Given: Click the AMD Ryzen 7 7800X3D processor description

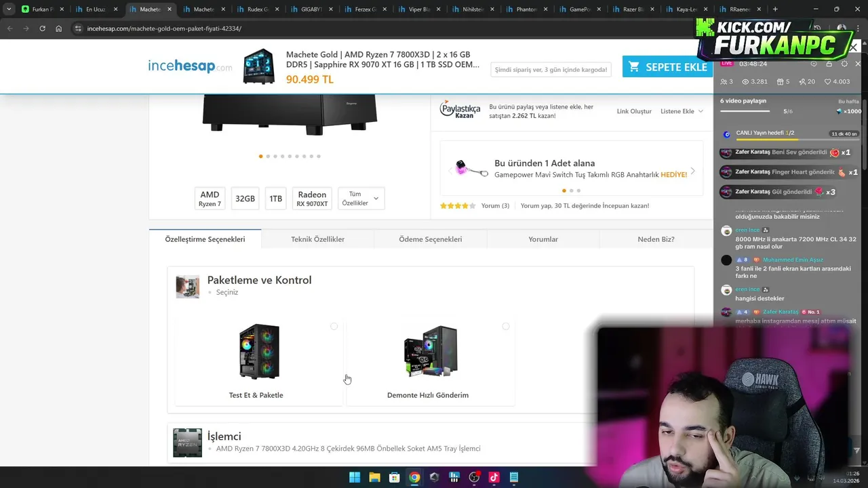Looking at the screenshot, I should click(348, 449).
